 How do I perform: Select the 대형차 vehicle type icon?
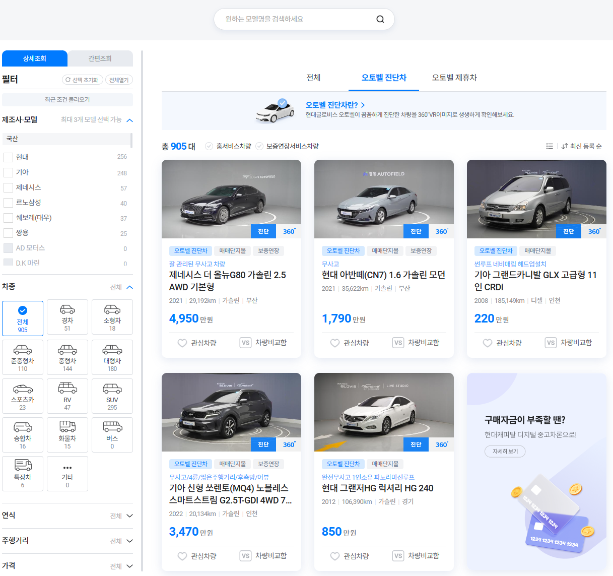click(x=112, y=357)
